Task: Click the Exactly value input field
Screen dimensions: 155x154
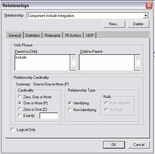Action: click(49, 116)
